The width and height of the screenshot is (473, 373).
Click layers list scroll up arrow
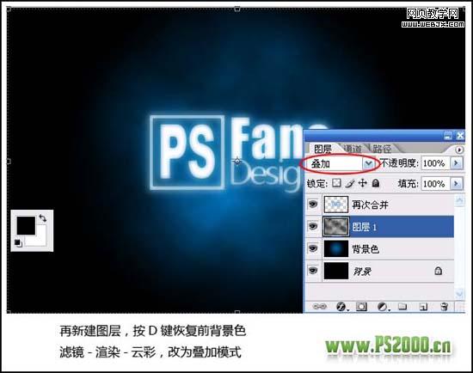[459, 200]
